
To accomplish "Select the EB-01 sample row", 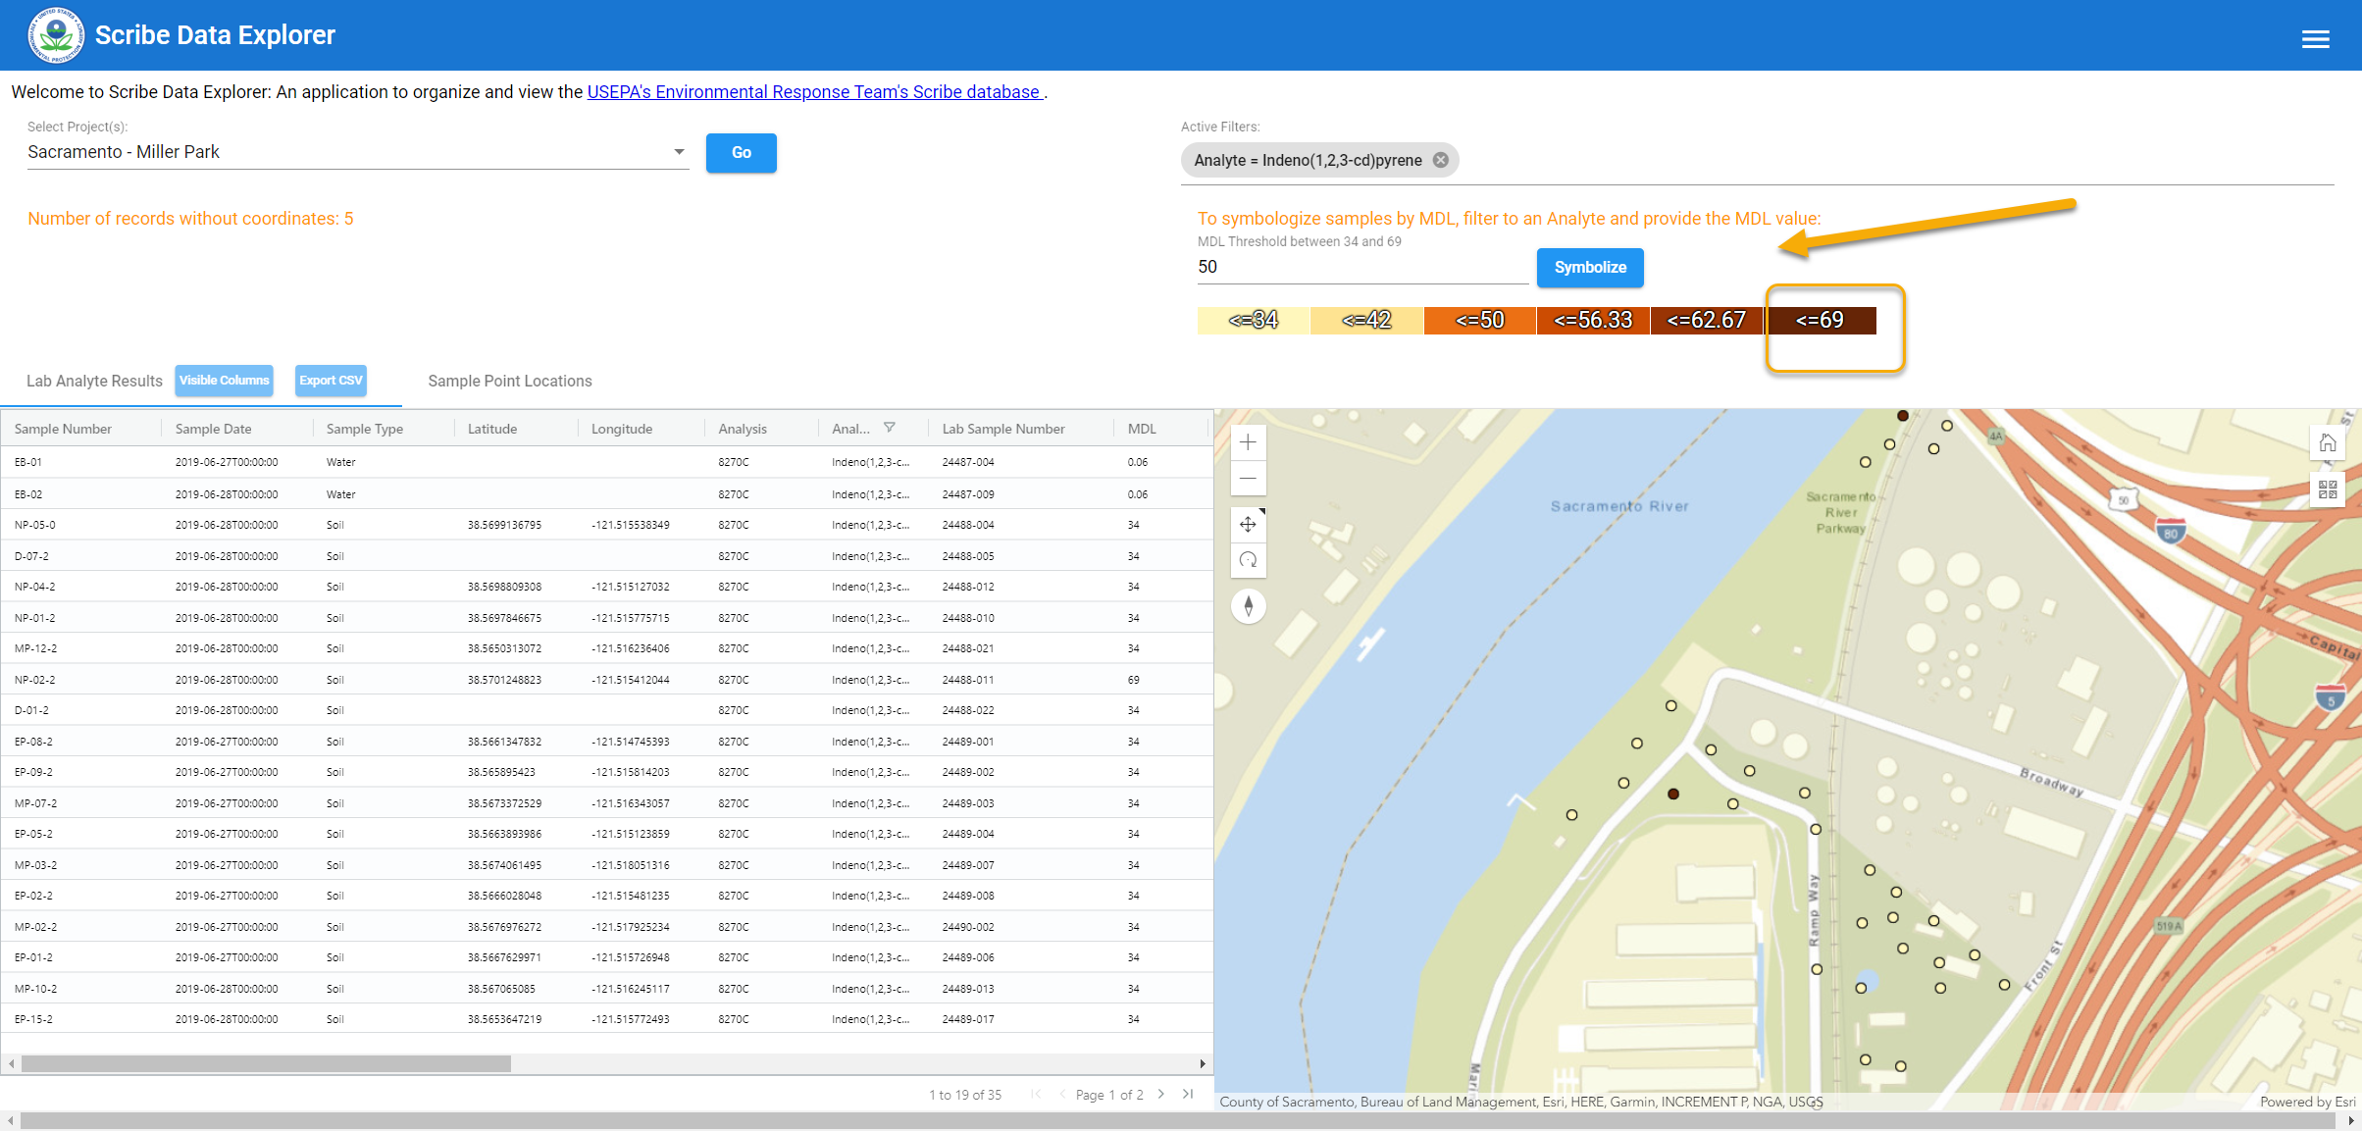I will [x=606, y=462].
